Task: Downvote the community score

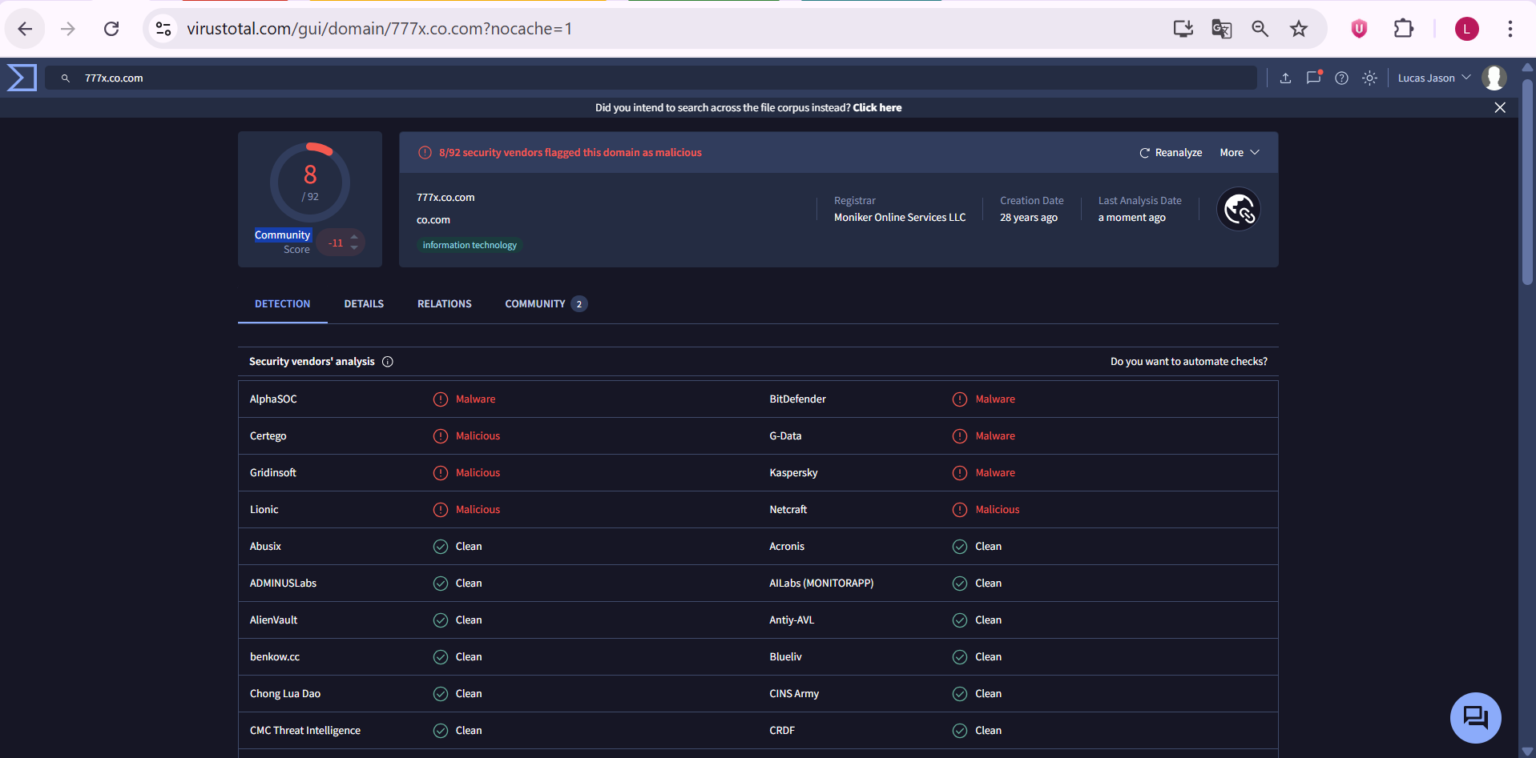Action: pyautogui.click(x=354, y=248)
